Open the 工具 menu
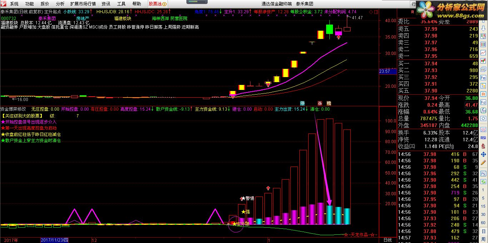488x243 pixels. coord(121,4)
